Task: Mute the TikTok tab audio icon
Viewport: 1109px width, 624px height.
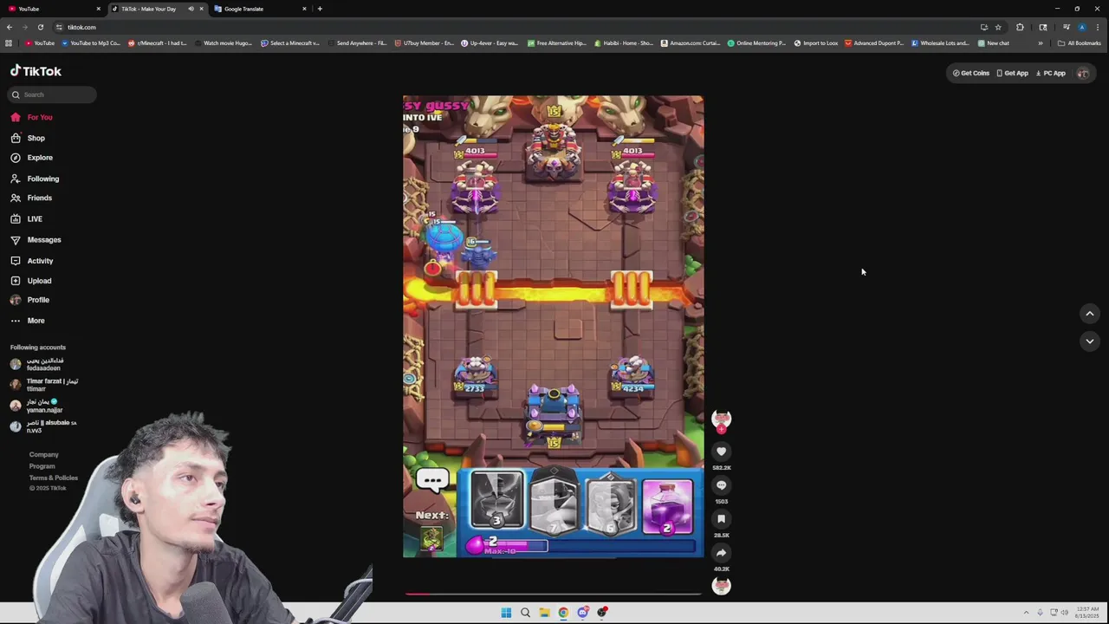Action: coord(191,9)
